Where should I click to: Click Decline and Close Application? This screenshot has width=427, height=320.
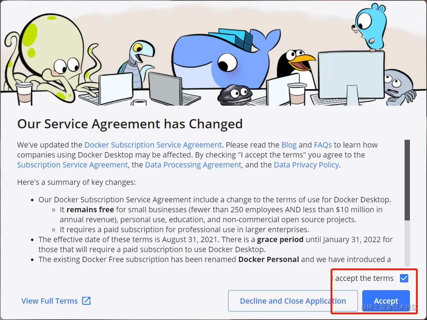pos(293,301)
